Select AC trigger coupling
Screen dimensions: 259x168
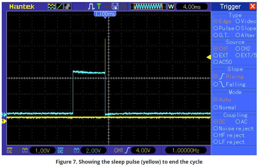(x=241, y=122)
